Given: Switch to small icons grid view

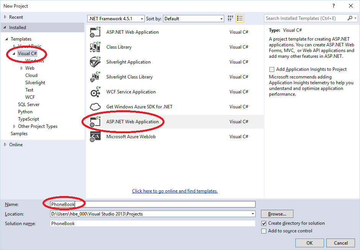Looking at the screenshot, I should coord(230,18).
